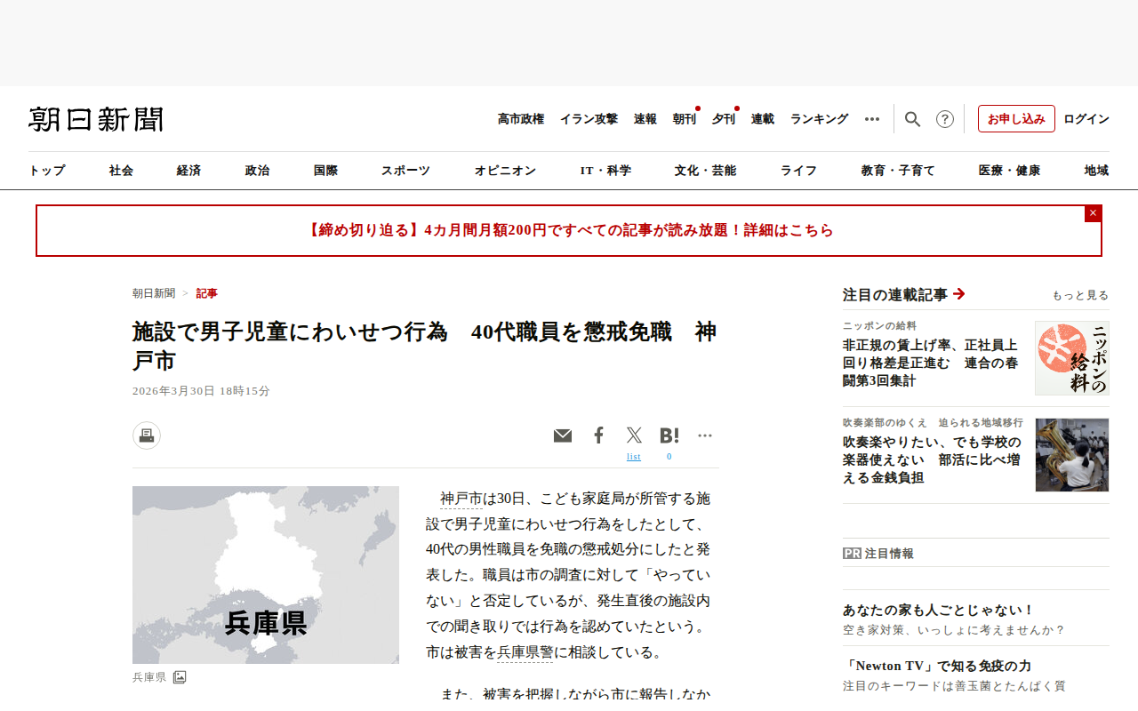The height and width of the screenshot is (711, 1138).
Task: Follow the 神戸市 keyword link
Action: tap(461, 499)
